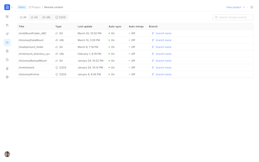The image size is (259, 162).
Task: Click Auto-merge Off status for /Volumes/DataMount
Action: [132, 40]
